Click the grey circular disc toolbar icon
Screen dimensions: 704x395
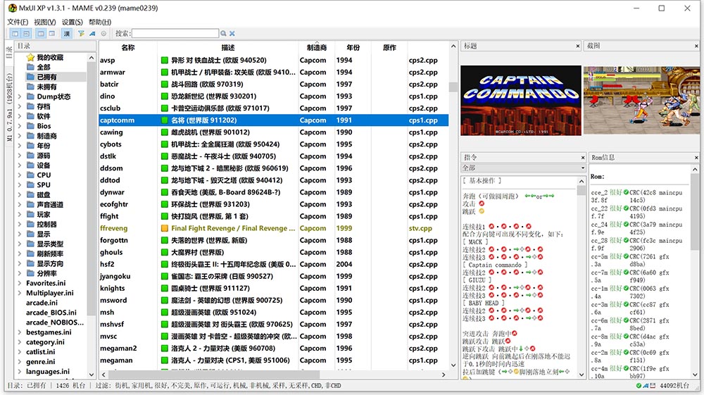point(103,34)
